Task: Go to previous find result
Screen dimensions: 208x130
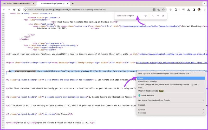Action: [x=153, y=16]
